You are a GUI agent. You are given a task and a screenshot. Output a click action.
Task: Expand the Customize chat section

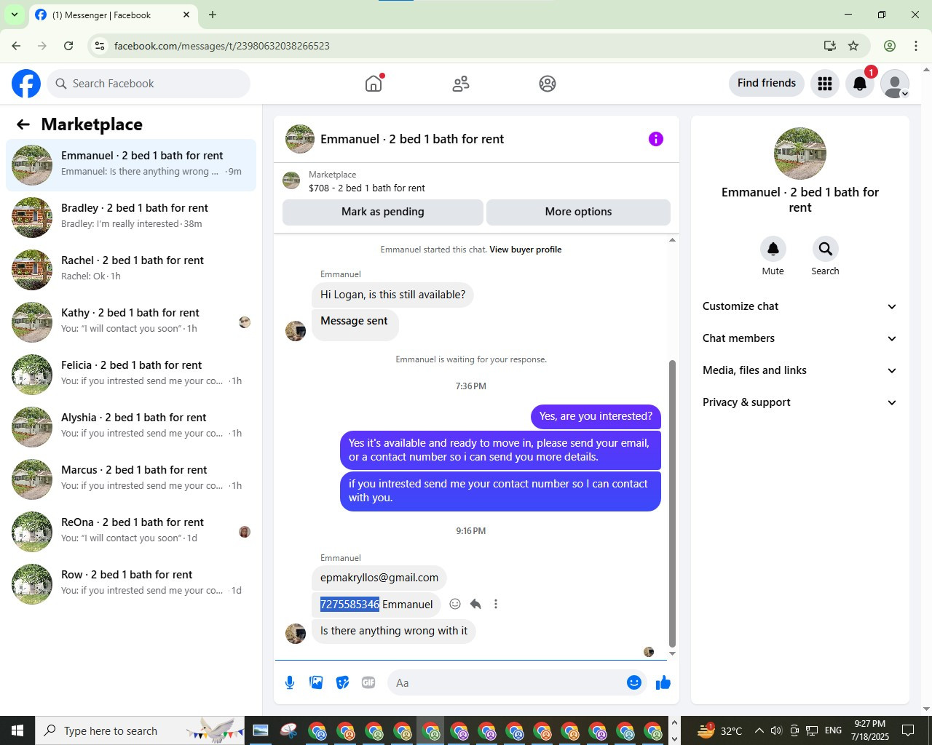(799, 306)
